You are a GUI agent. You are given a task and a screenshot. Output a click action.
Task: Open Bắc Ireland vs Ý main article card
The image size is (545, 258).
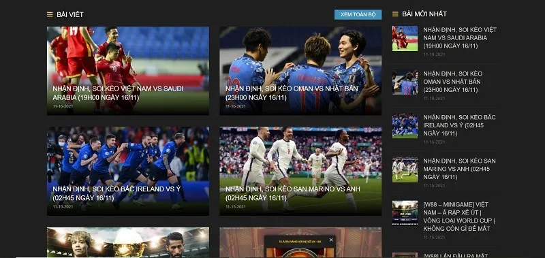tap(128, 171)
